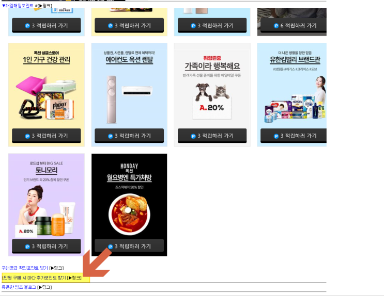
Task: Click the yoga mat and salad product image
Action: pyautogui.click(x=46, y=98)
